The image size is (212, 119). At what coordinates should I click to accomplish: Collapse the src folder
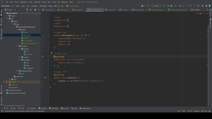(7, 19)
